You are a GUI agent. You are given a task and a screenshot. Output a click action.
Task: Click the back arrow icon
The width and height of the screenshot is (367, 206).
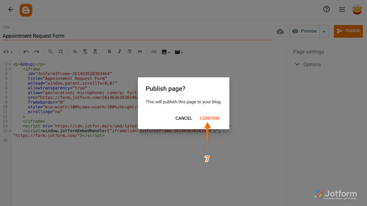(11, 10)
